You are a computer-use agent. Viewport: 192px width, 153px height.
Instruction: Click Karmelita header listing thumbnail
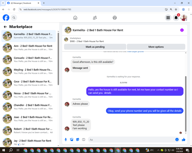point(68,30)
